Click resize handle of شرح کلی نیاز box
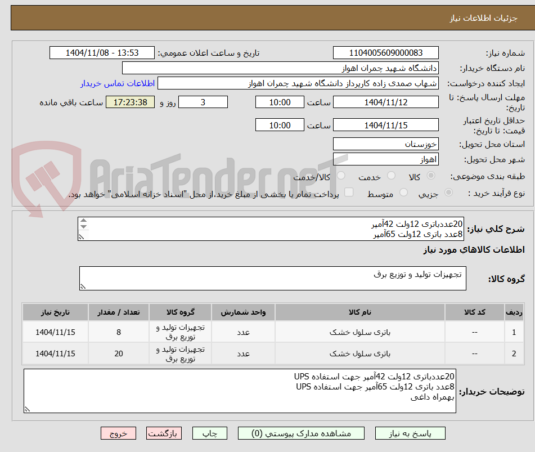 coord(81,237)
